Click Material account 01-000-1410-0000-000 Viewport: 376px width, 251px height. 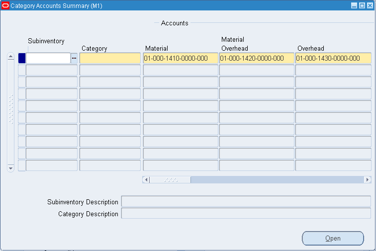[181, 58]
